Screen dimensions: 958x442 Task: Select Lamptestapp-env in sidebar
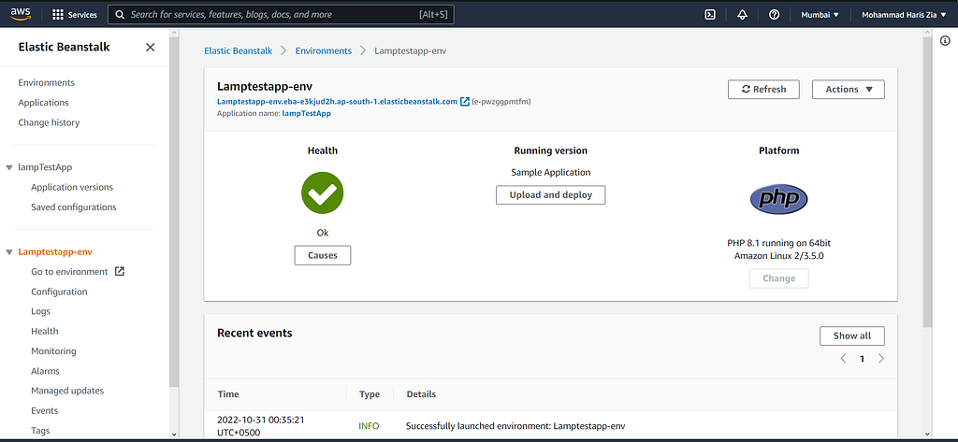click(x=55, y=251)
